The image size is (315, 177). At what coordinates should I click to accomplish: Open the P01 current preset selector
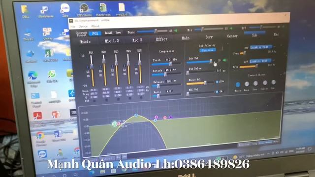pyautogui.click(x=95, y=33)
